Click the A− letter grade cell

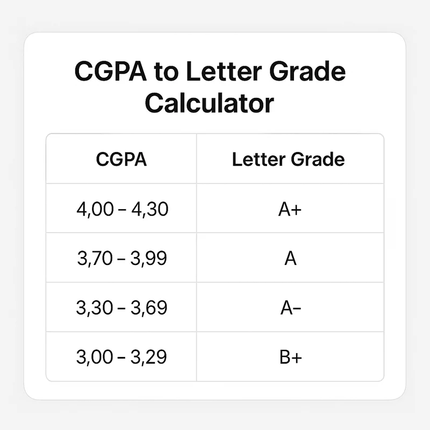tap(291, 308)
